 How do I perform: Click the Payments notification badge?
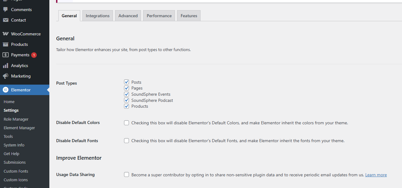pyautogui.click(x=34, y=55)
